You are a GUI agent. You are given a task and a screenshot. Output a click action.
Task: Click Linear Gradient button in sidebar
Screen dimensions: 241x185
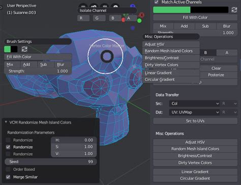[195, 172]
